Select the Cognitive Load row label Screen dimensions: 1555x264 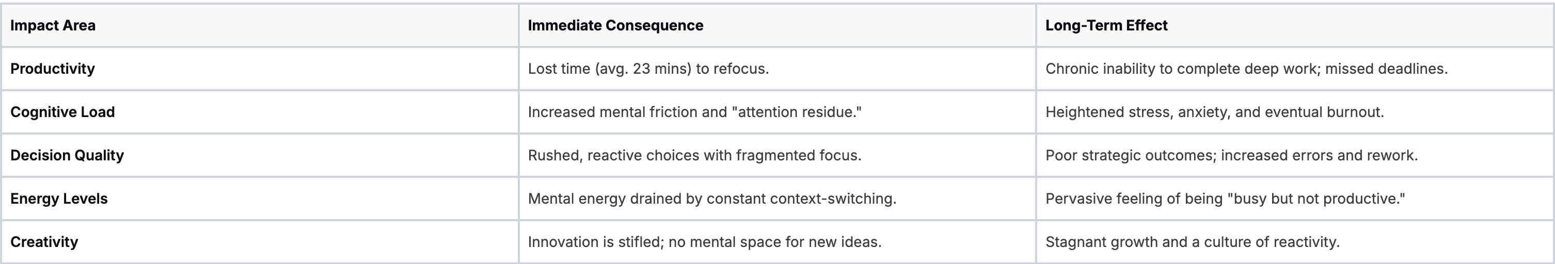(x=62, y=112)
